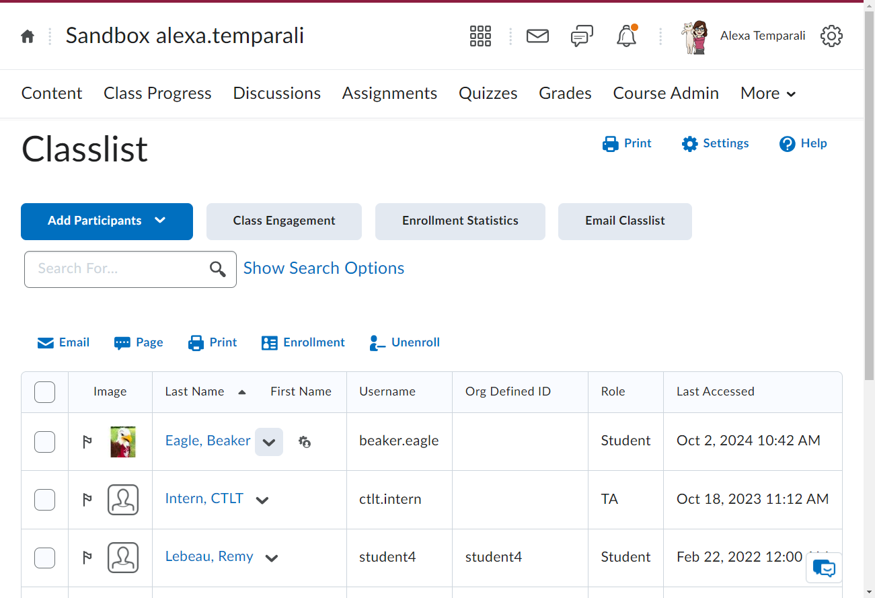Open Enrollment Statistics
The height and width of the screenshot is (598, 875).
(460, 221)
